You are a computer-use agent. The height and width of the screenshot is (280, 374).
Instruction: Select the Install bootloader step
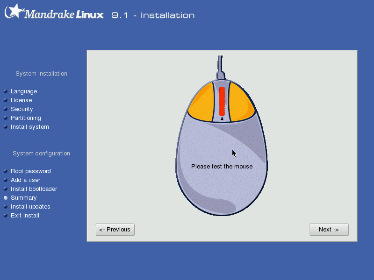(x=34, y=189)
